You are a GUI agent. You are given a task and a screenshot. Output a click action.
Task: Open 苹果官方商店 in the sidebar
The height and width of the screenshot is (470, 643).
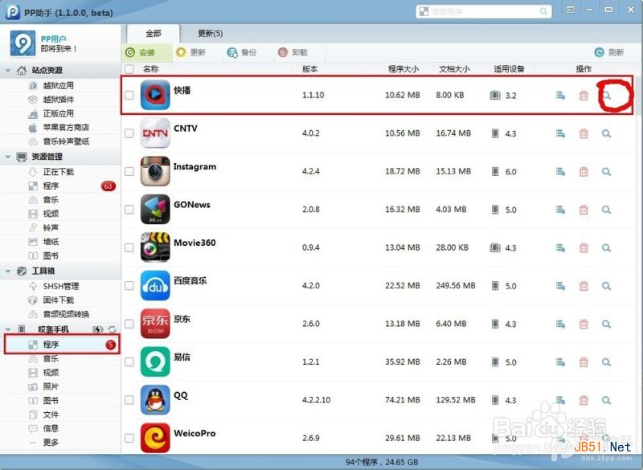coord(66,128)
